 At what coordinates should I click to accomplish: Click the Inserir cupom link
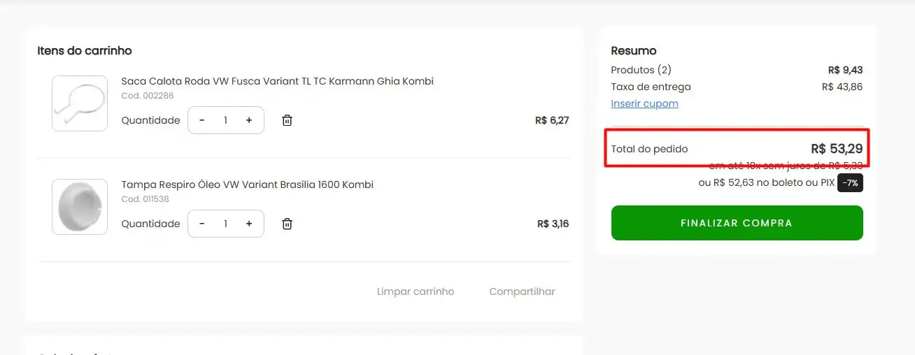(x=644, y=103)
